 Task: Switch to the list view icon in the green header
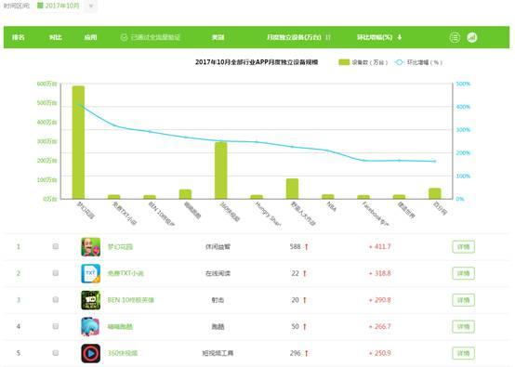click(455, 37)
